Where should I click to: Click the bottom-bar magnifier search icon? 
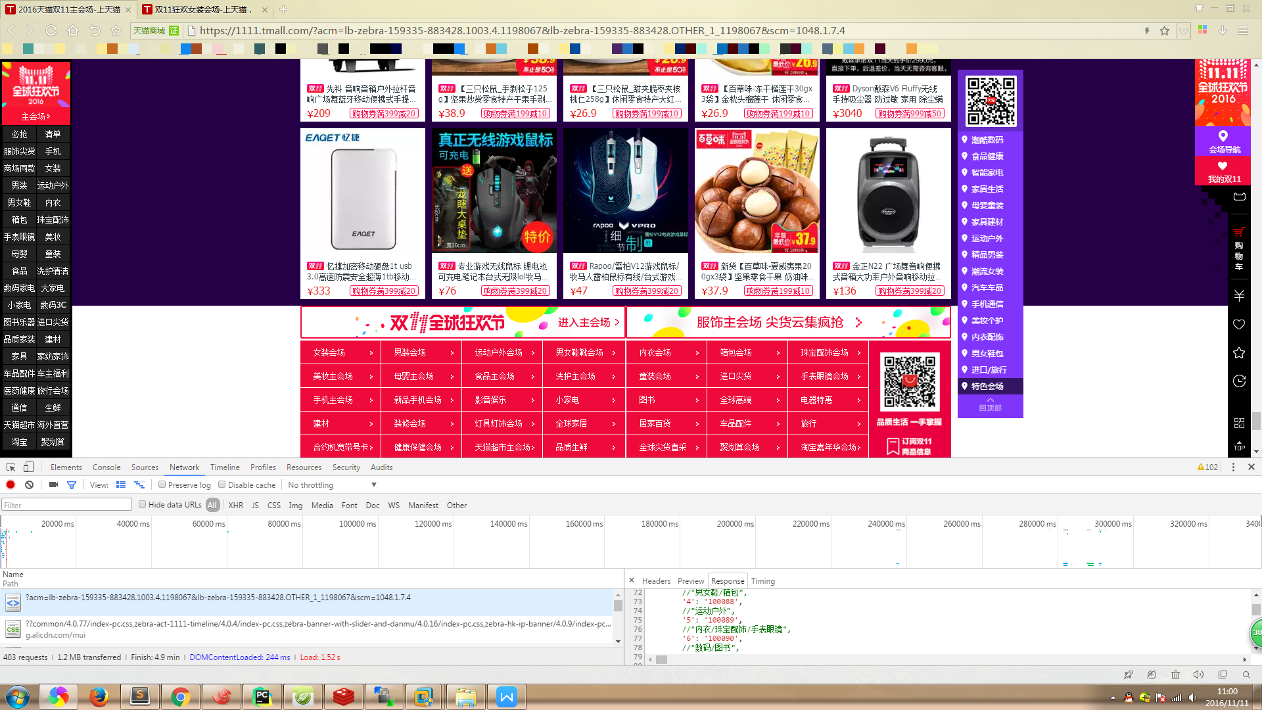tap(1246, 675)
